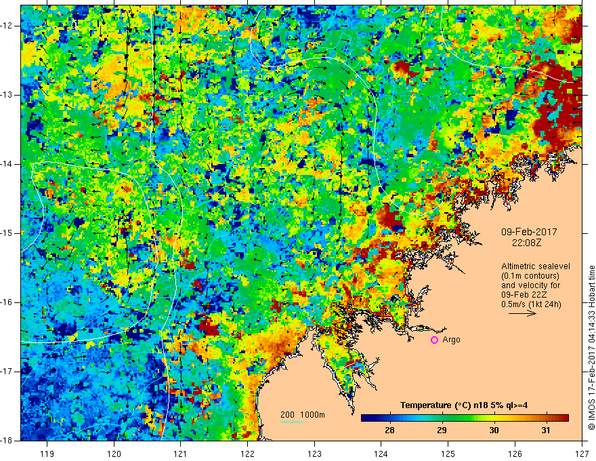
Task: Click latitude label -15 on the left axis
Action: 7,233
